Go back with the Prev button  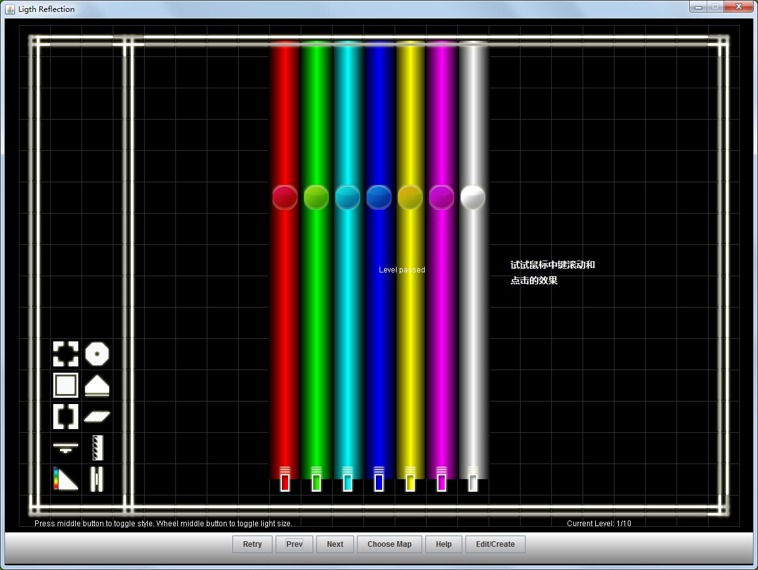click(x=294, y=544)
